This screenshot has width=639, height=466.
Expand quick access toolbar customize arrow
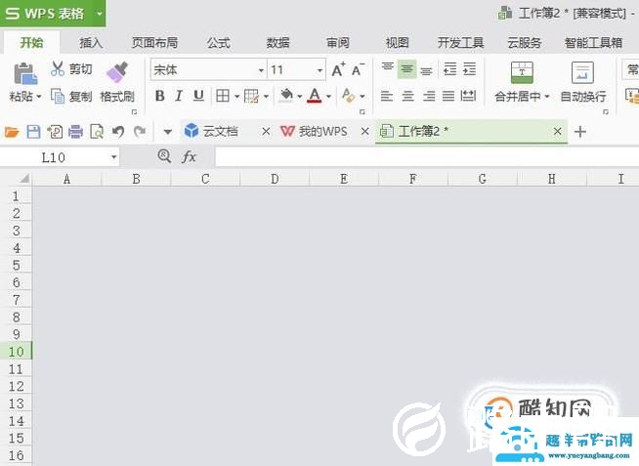pos(167,132)
